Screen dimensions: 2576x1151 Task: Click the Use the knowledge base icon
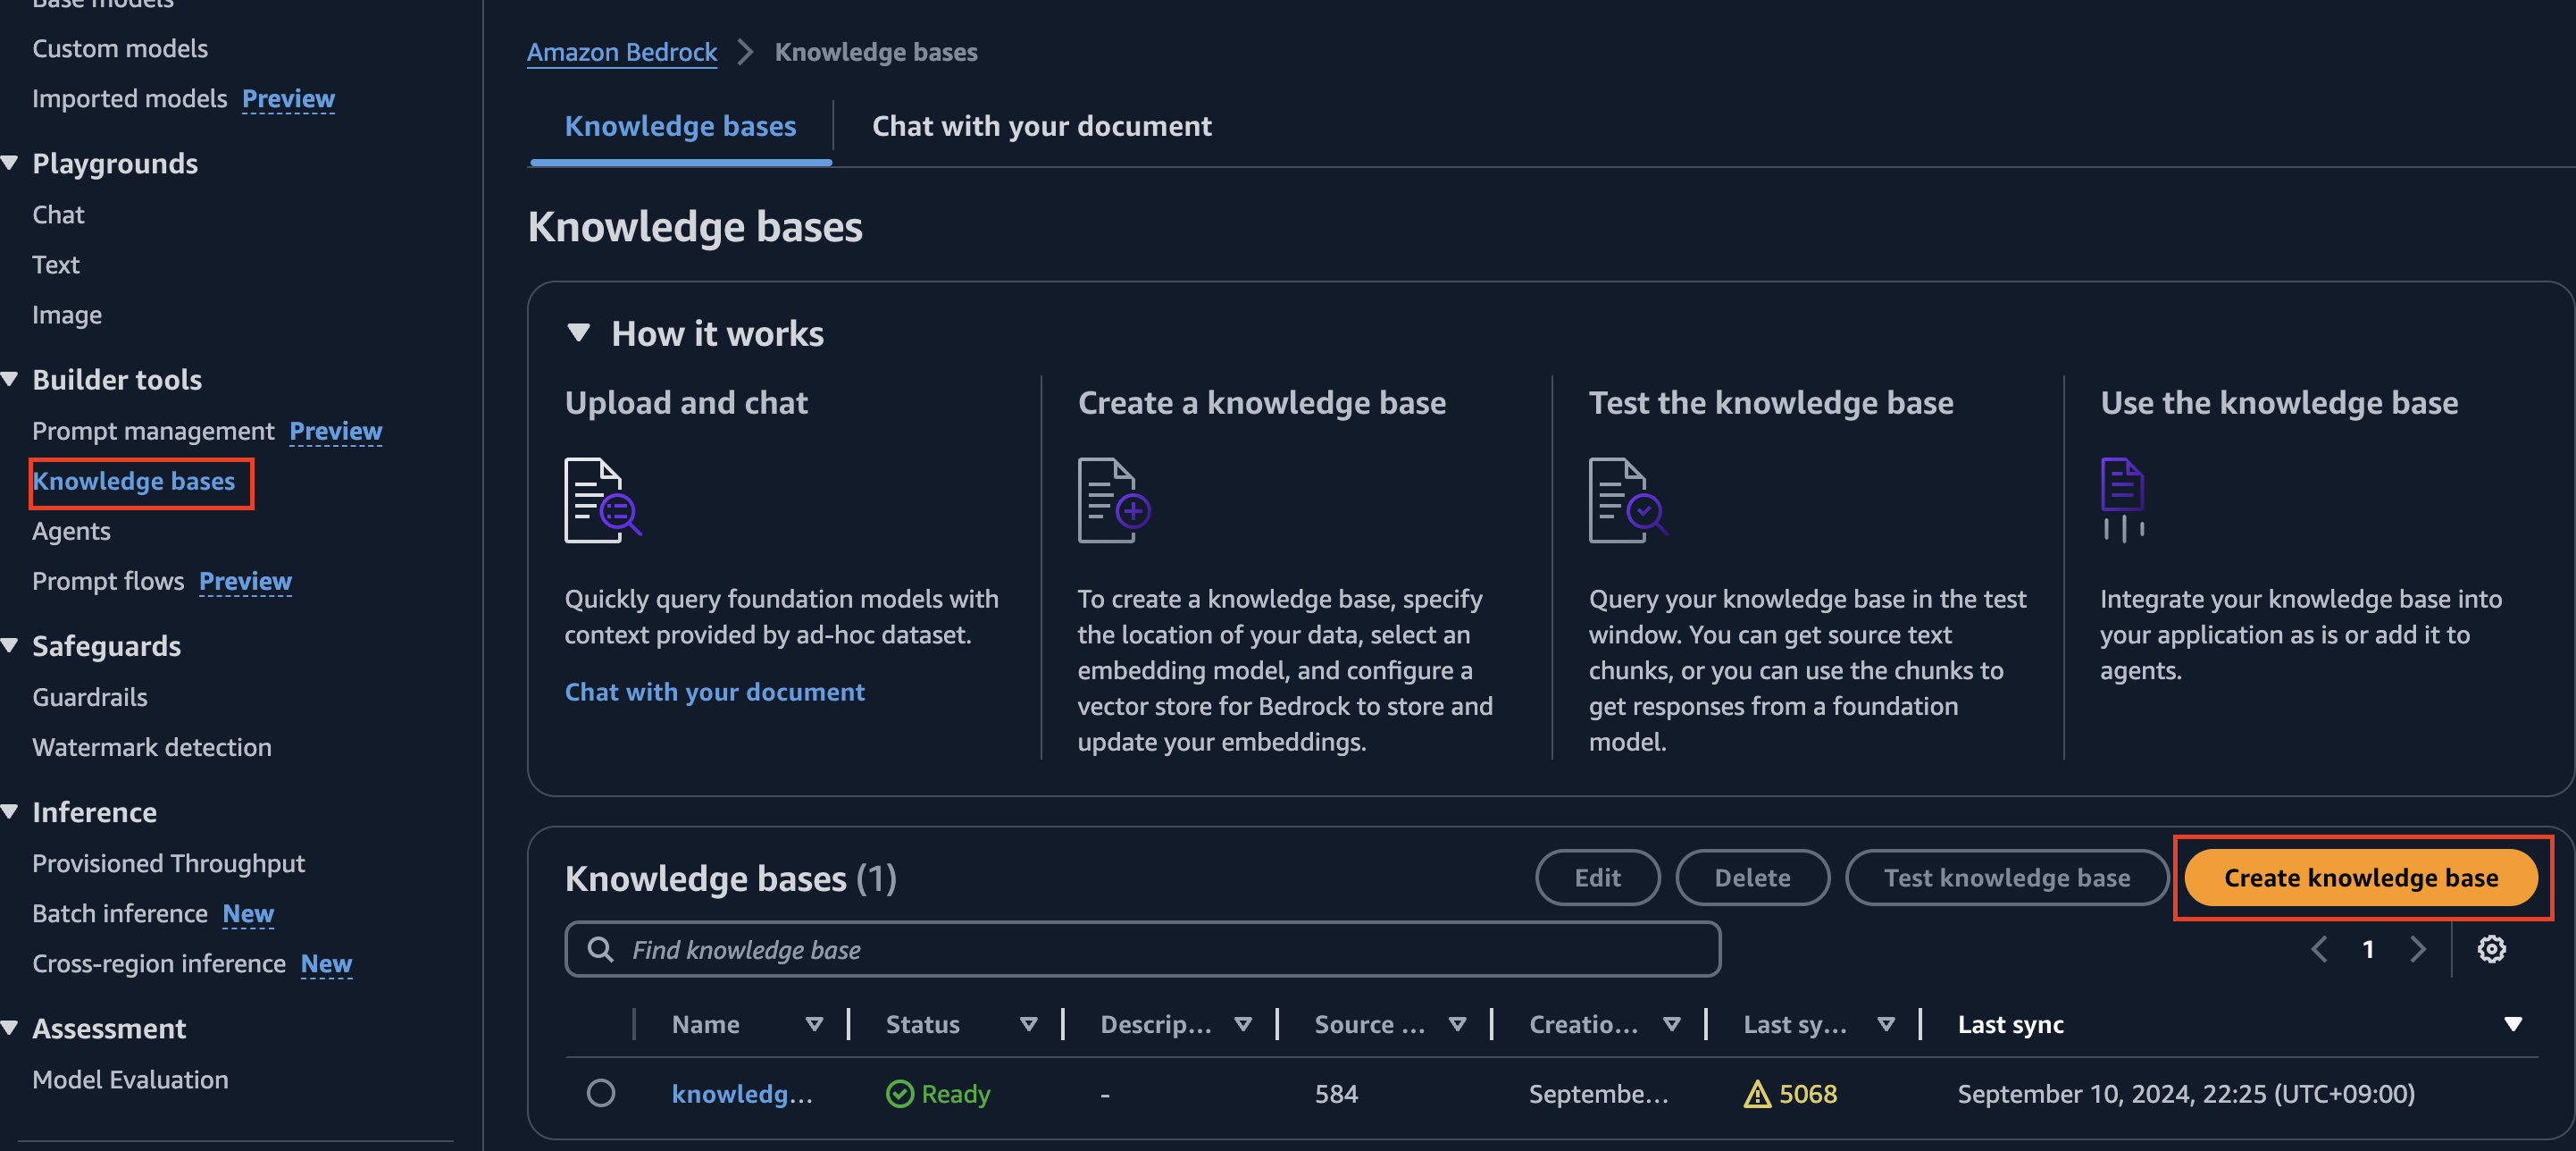point(2122,500)
